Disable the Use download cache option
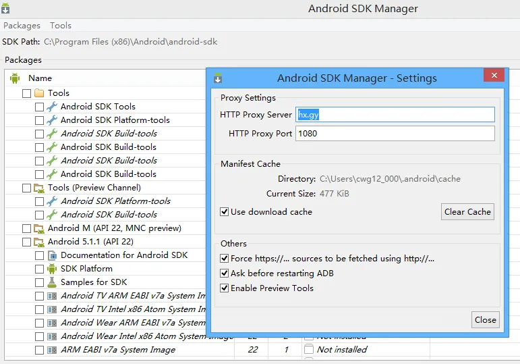 pos(225,212)
